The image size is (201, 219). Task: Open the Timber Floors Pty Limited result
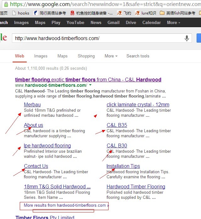click(x=45, y=217)
